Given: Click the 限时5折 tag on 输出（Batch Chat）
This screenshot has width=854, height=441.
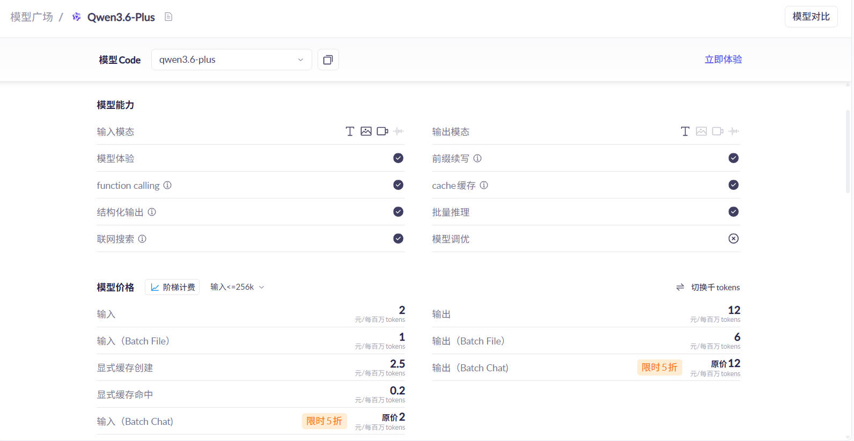Looking at the screenshot, I should coord(659,367).
